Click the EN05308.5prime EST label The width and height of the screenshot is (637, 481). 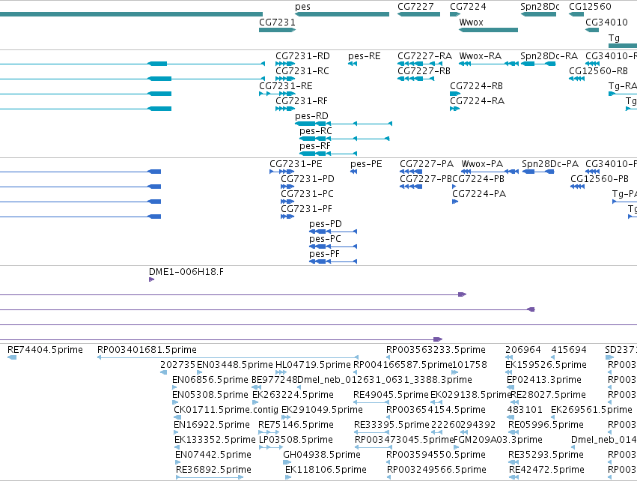(x=210, y=395)
